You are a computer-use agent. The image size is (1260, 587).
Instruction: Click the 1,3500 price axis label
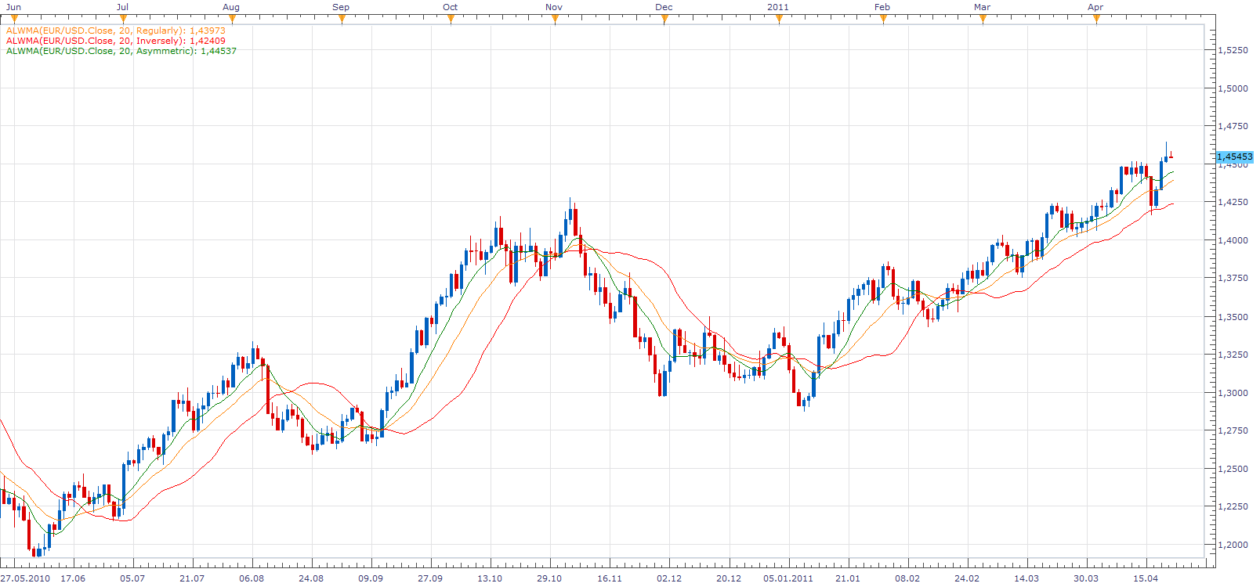coord(1233,317)
